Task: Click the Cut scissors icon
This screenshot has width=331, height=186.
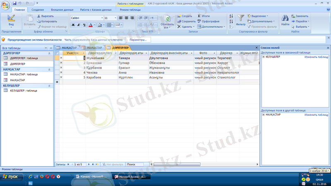Action: click(39, 16)
